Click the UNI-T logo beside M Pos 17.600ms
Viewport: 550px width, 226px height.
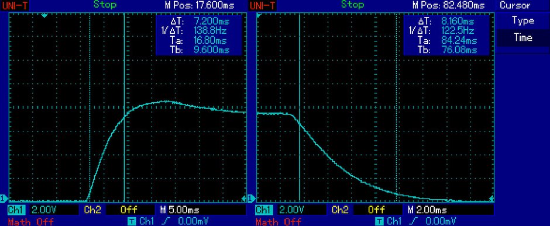point(15,5)
